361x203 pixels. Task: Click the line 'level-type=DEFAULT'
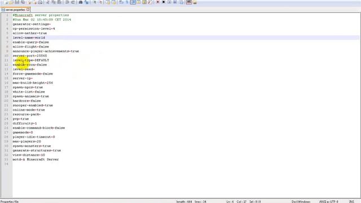(x=31, y=60)
